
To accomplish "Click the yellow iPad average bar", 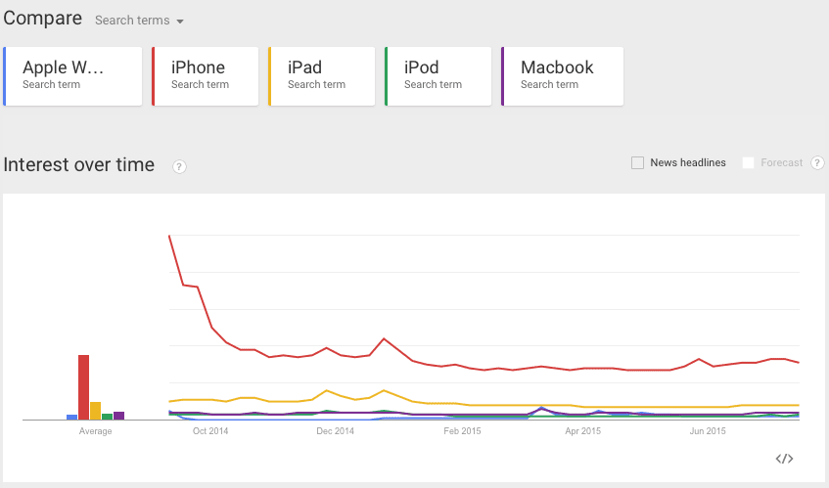I will [96, 411].
